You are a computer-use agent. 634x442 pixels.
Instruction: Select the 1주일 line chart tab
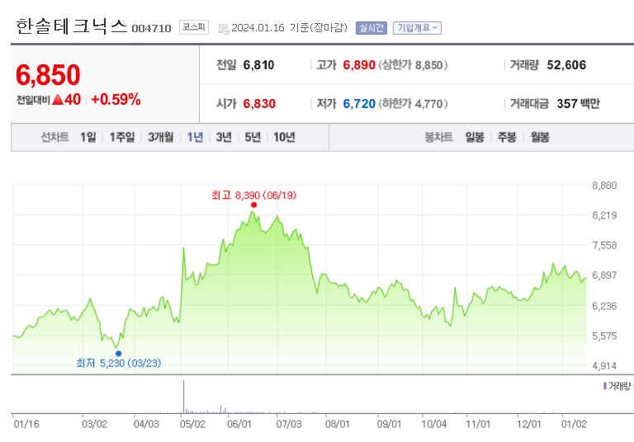pos(121,138)
